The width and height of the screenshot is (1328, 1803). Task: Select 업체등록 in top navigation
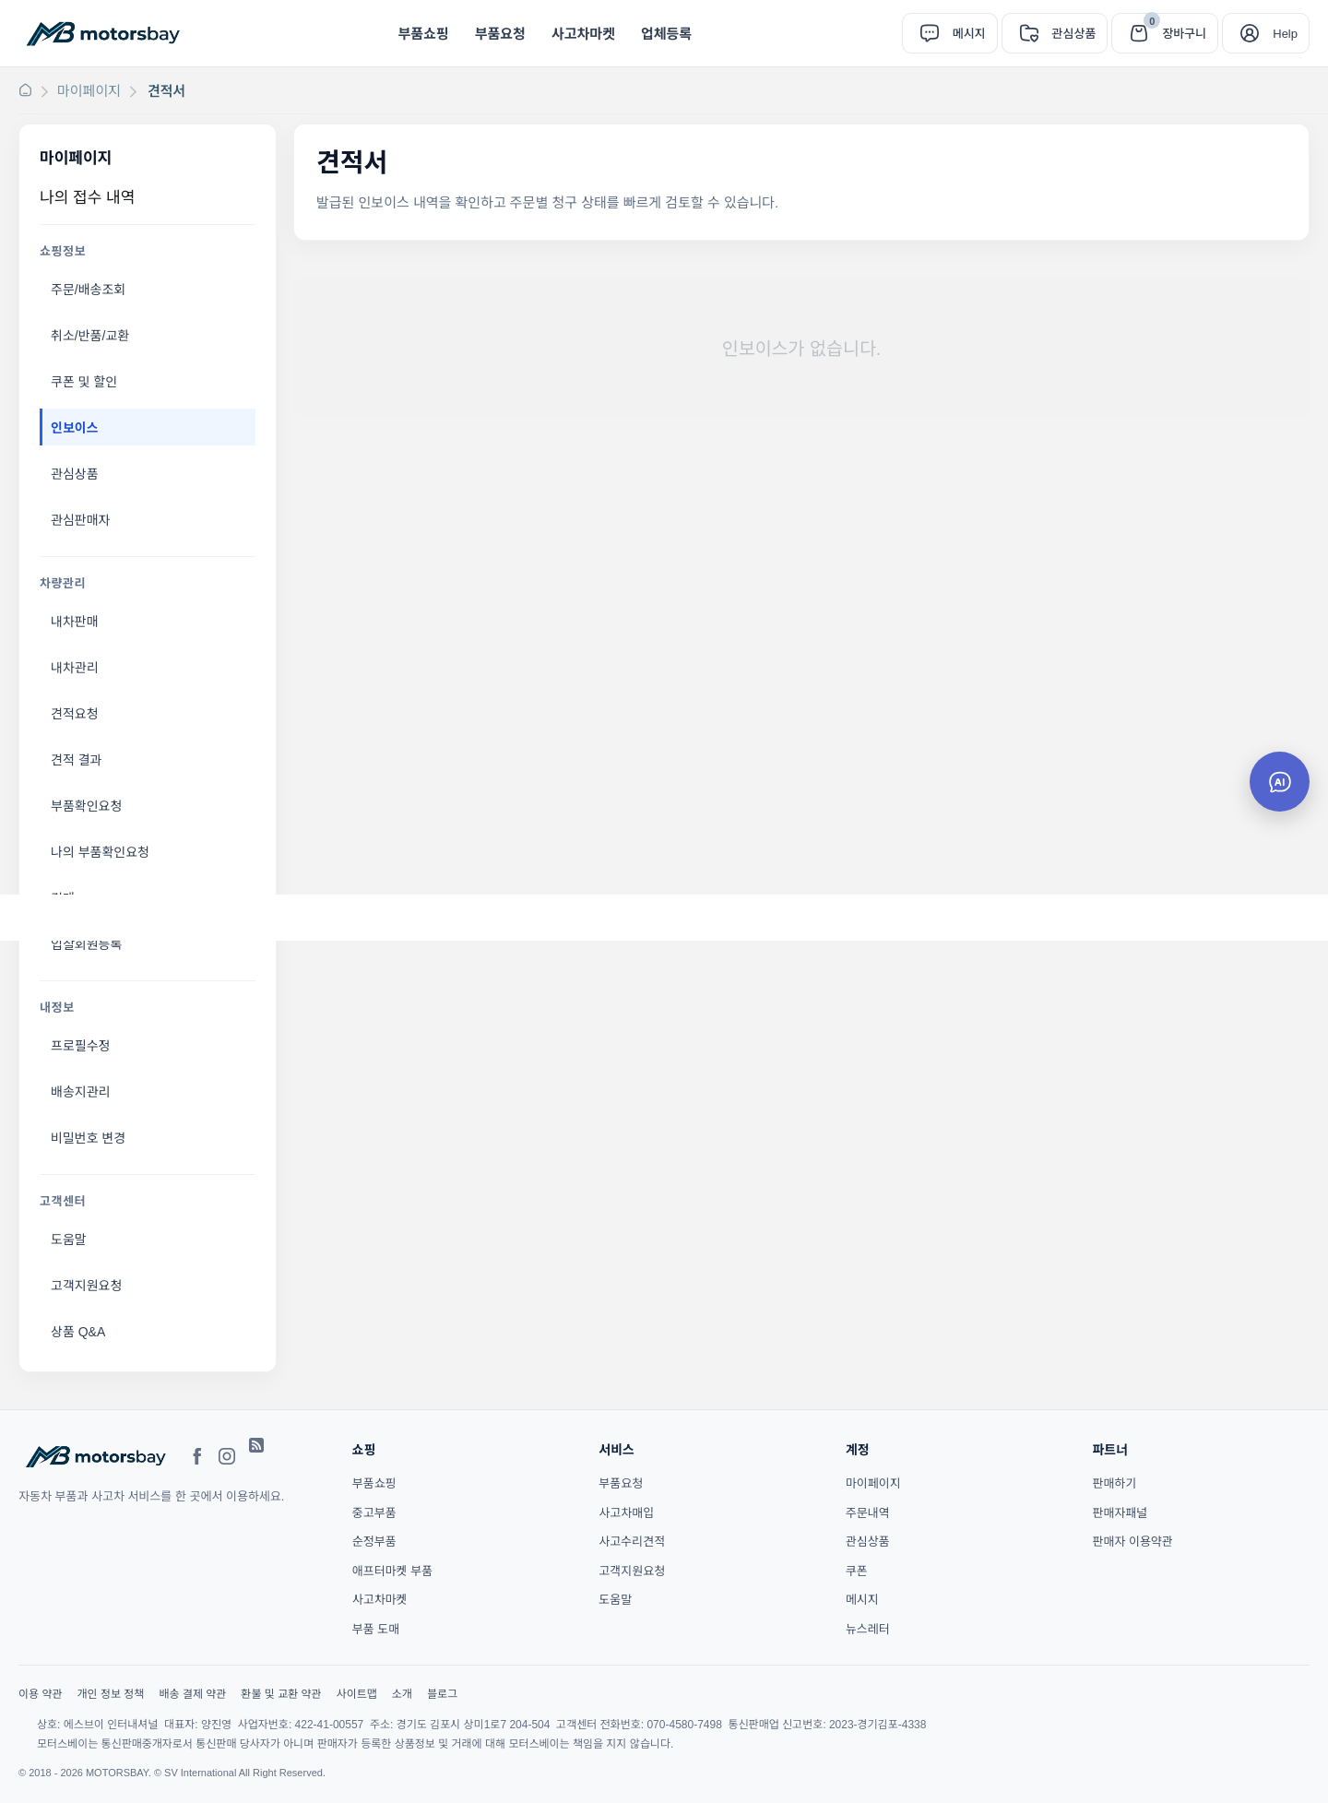tap(666, 33)
